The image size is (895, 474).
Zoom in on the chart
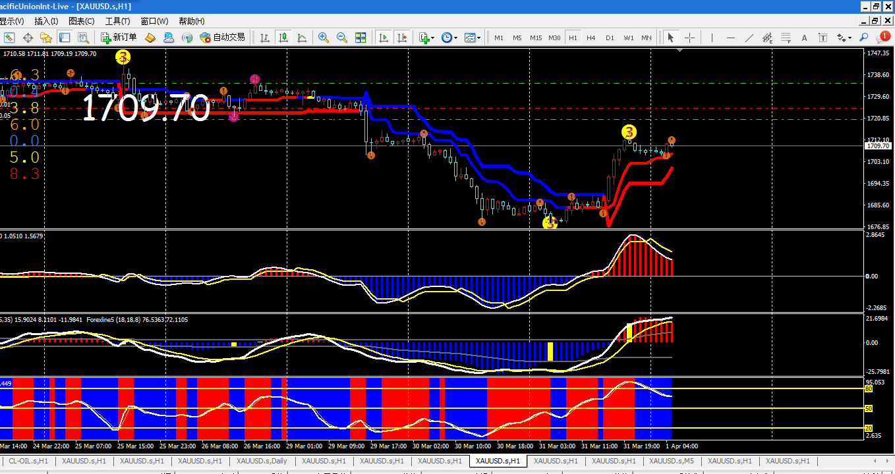pos(323,38)
